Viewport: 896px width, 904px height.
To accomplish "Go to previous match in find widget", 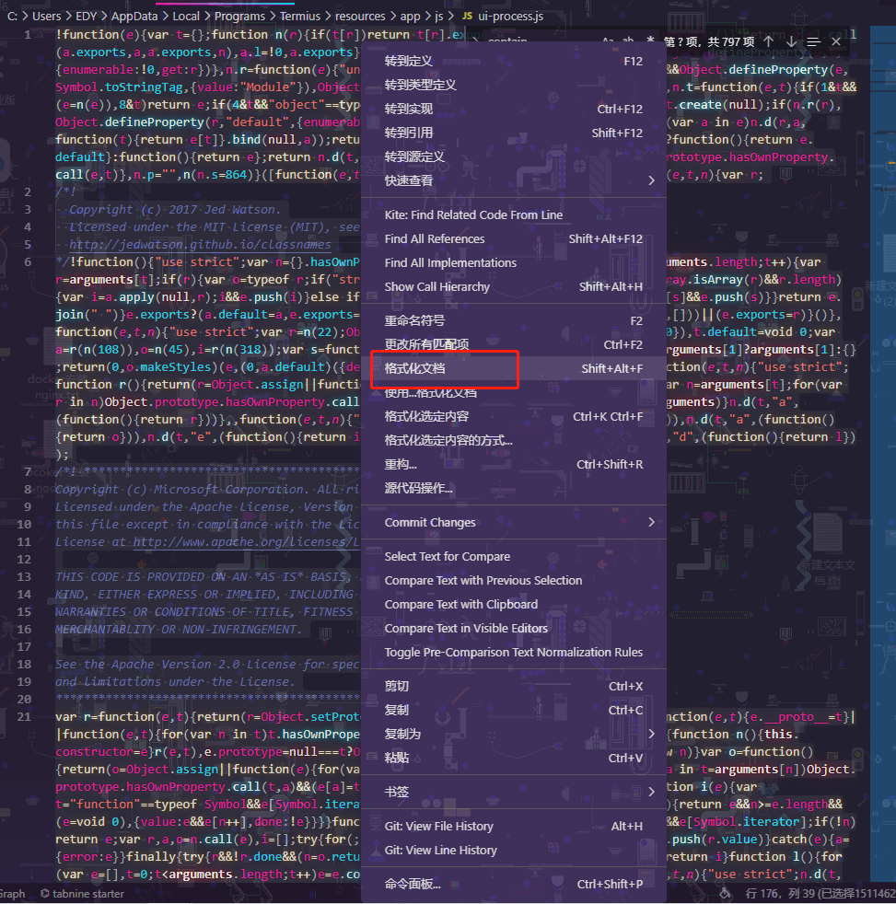I will pos(769,41).
